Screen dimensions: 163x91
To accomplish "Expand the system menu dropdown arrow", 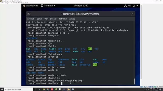I will tap(137, 6).
